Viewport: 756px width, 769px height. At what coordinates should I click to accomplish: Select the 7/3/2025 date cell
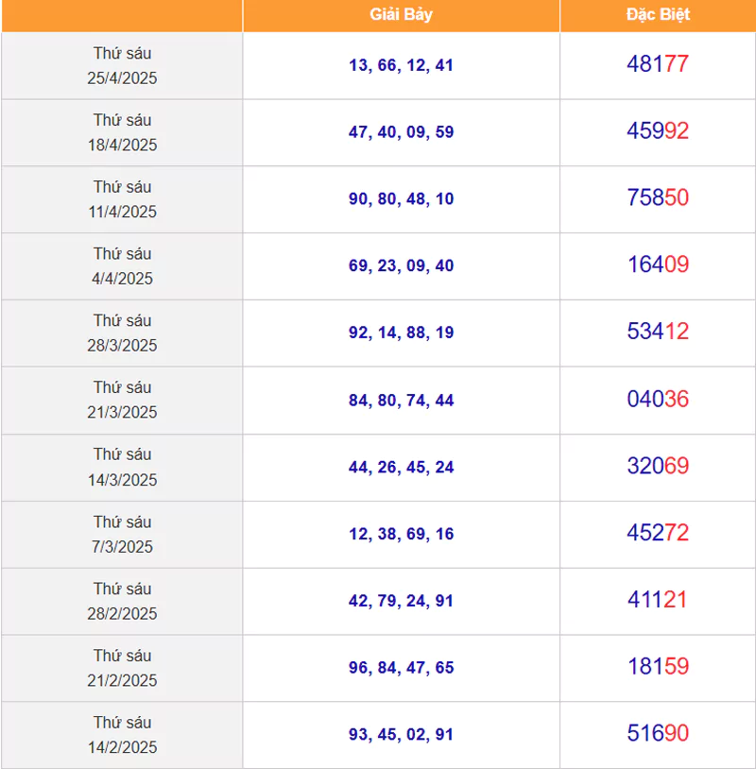(x=122, y=535)
